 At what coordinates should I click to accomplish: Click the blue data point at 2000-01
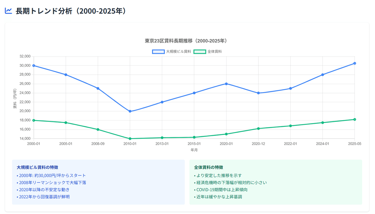click(33, 66)
